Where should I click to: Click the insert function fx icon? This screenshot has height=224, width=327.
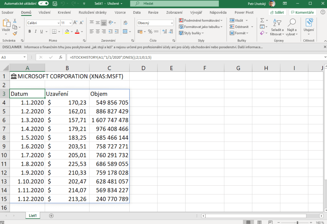[x=60, y=57]
